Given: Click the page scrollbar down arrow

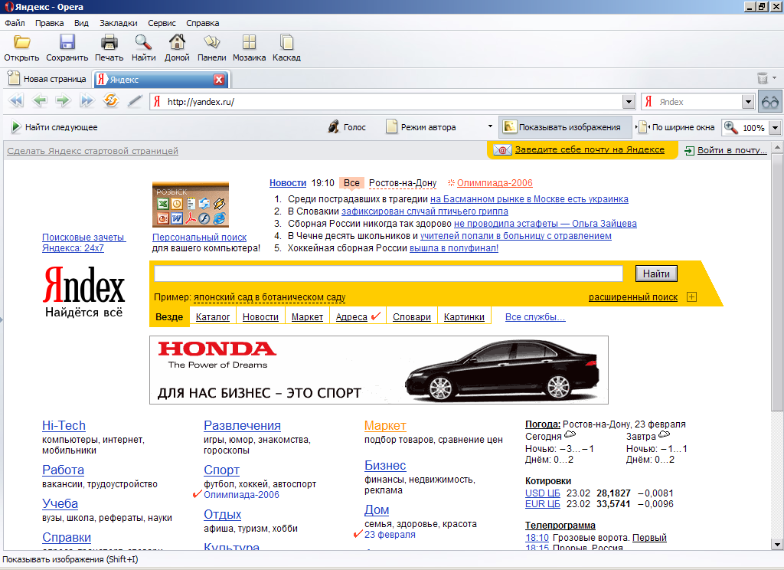Looking at the screenshot, I should coord(777,545).
